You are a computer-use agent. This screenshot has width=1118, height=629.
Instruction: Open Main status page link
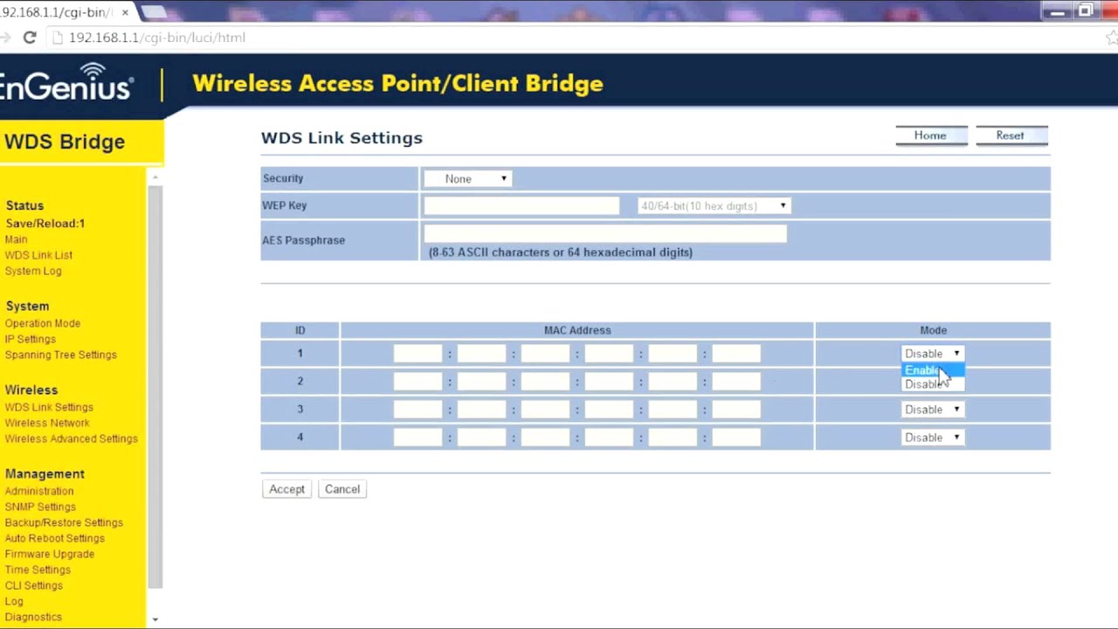16,239
